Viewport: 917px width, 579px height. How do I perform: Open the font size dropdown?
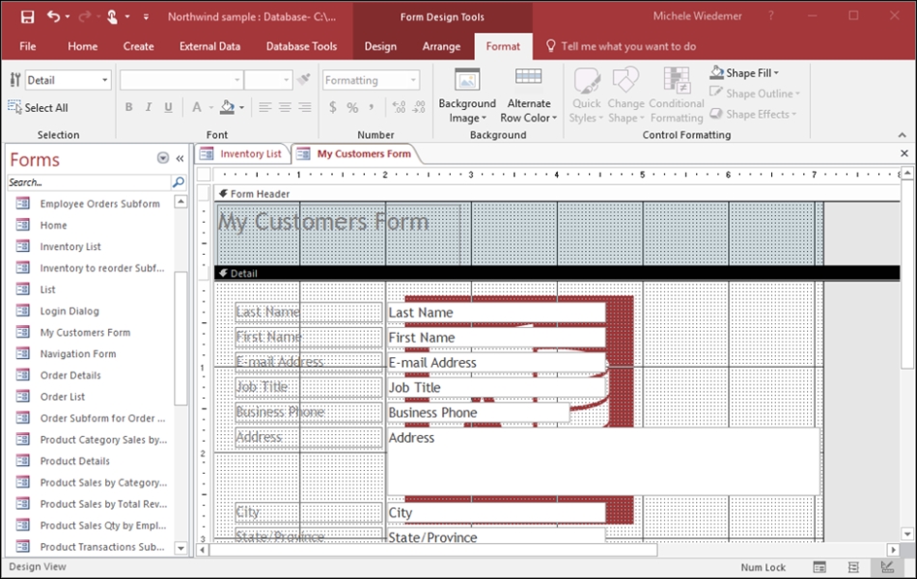(286, 80)
